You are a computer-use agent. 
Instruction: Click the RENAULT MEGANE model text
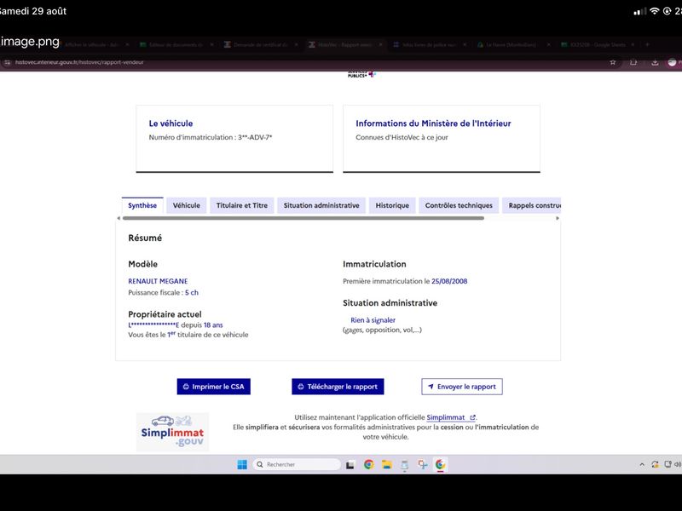(x=158, y=281)
